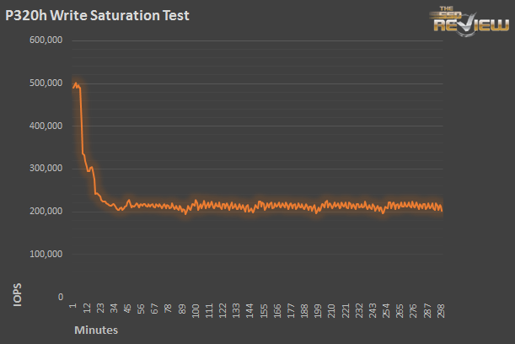
Task: Click the Minutes horizontal axis title
Action: tap(95, 330)
